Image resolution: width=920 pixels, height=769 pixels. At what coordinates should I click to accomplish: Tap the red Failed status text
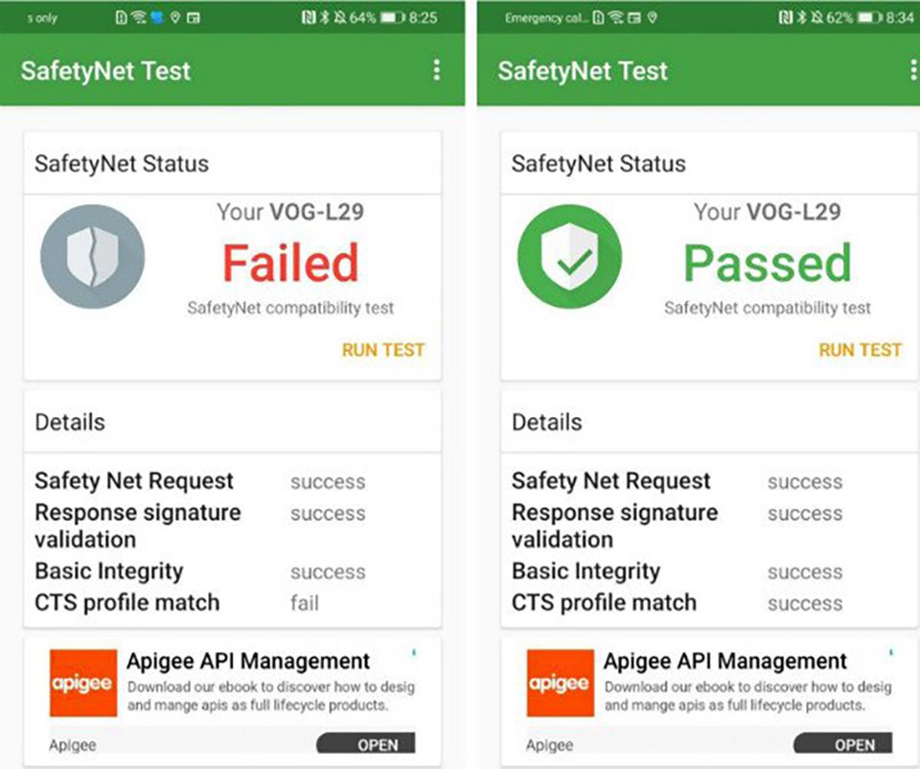[290, 263]
